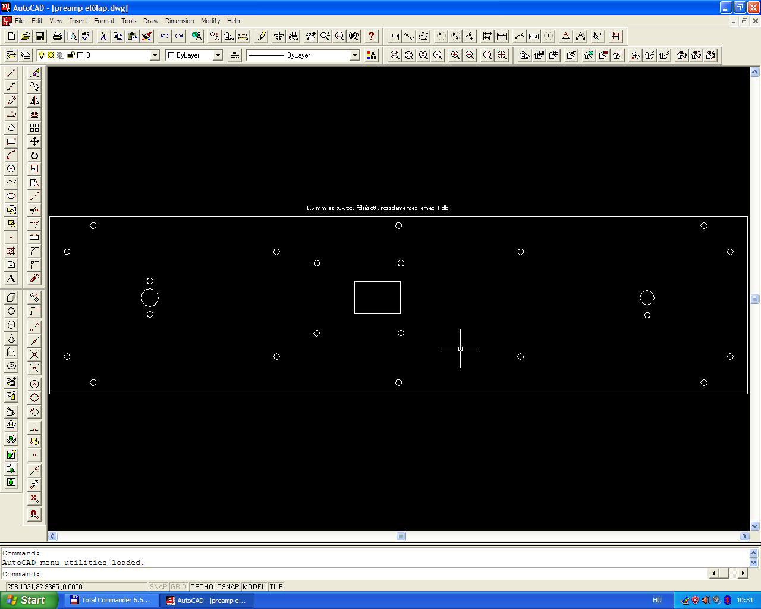Toggle GRID mode in status bar
This screenshot has height=609, width=761.
point(178,587)
